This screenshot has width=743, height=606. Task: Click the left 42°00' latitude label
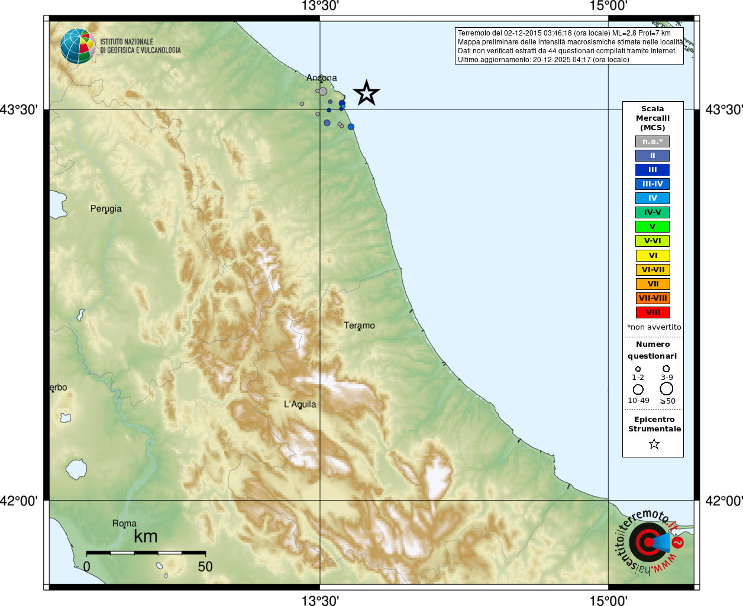point(19,501)
